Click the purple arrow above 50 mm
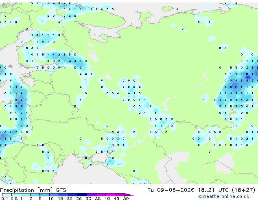258x200 pixels. tap(129, 195)
